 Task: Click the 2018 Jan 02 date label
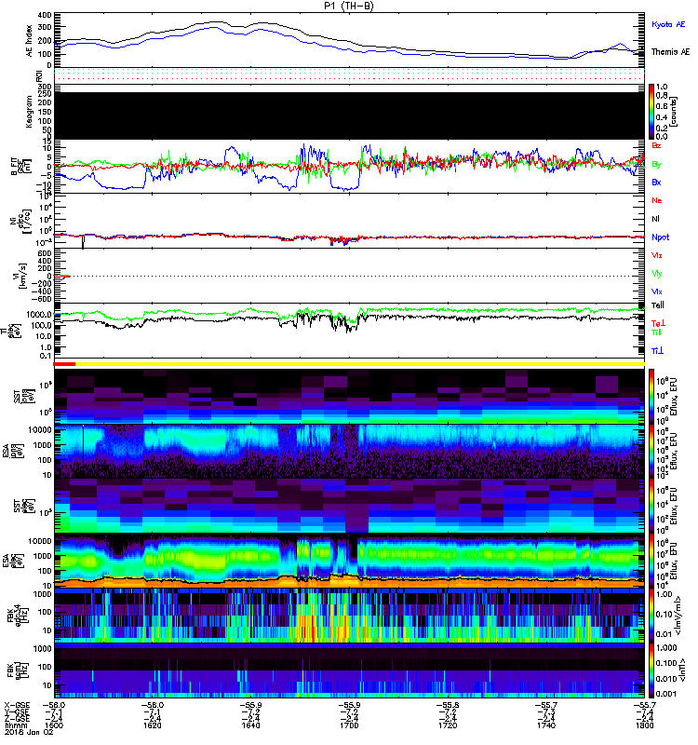[x=29, y=733]
